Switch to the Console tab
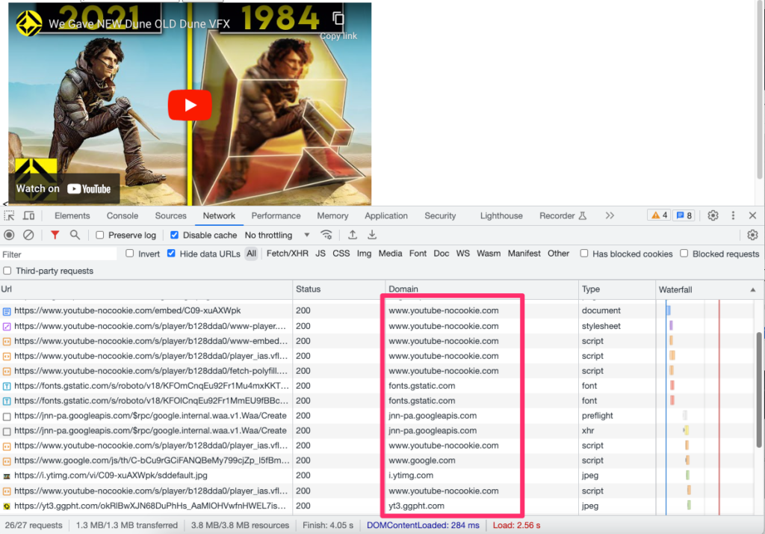 (x=122, y=215)
